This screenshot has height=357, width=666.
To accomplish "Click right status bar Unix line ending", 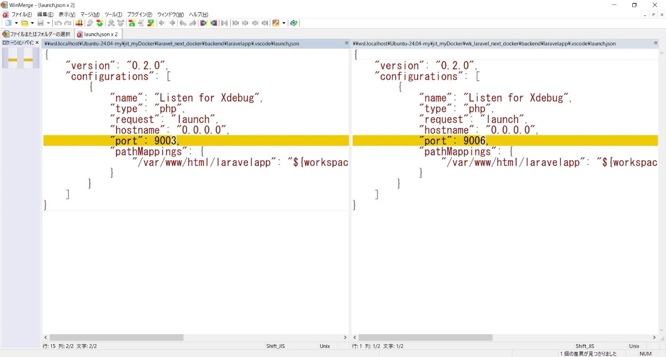I will (x=634, y=346).
